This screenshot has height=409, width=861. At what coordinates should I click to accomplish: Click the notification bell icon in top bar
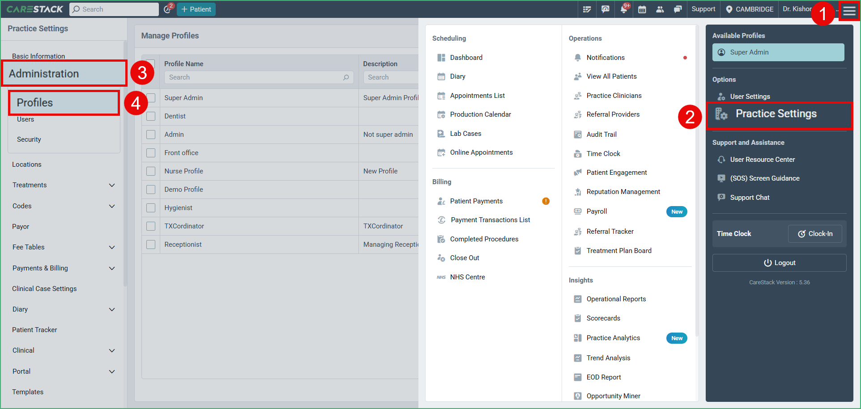[624, 9]
